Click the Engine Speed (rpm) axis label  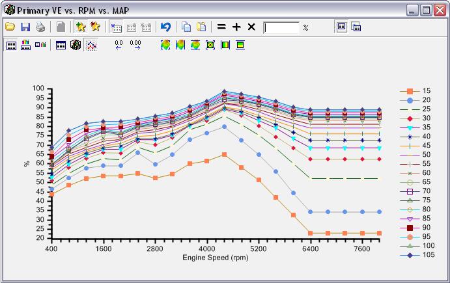pyautogui.click(x=207, y=258)
